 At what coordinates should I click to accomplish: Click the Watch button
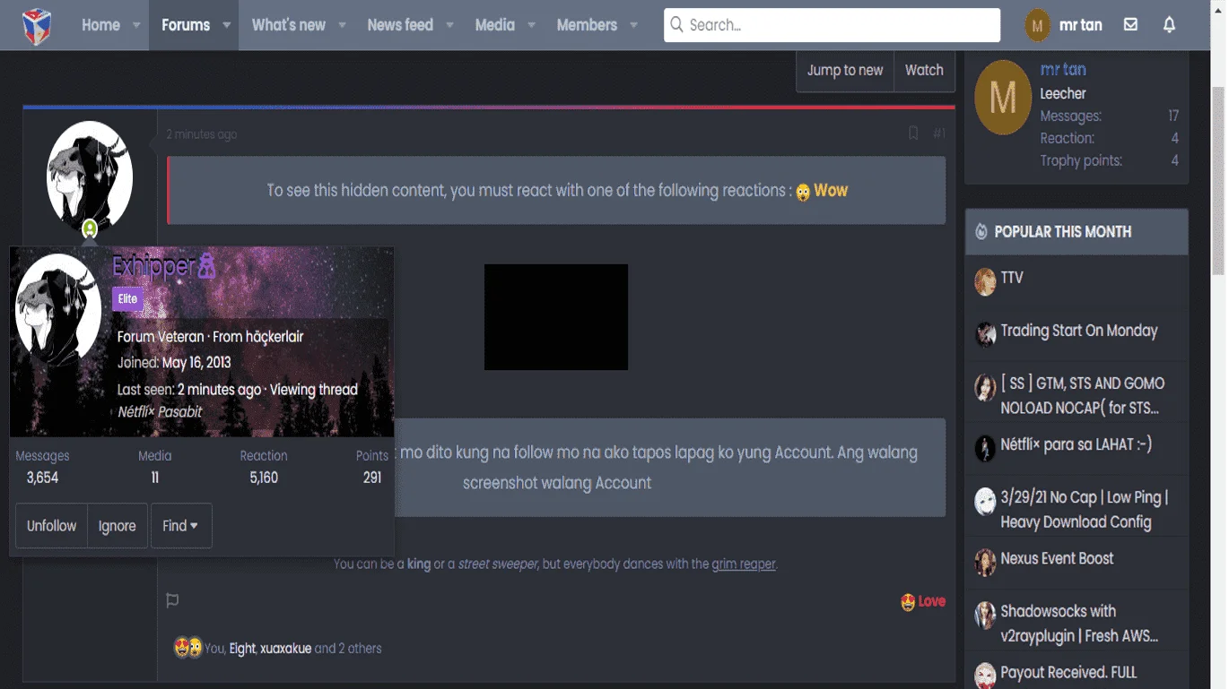924,70
